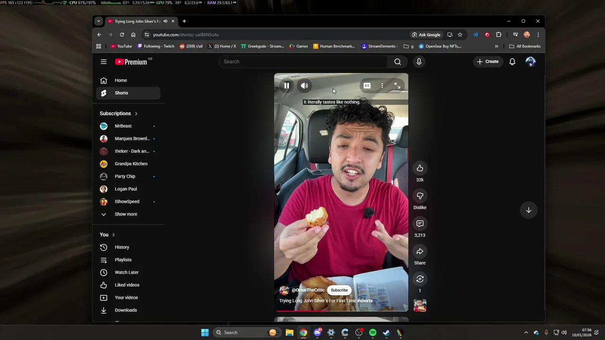Reload the YouTube page
605x340 pixels.
click(x=122, y=34)
